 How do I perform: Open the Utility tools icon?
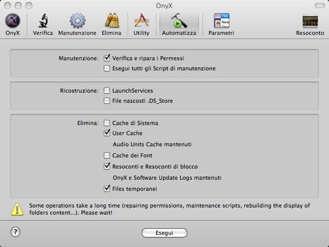[x=142, y=21]
